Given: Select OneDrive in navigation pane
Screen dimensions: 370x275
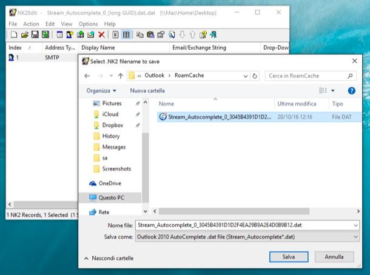Looking at the screenshot, I should [x=110, y=184].
